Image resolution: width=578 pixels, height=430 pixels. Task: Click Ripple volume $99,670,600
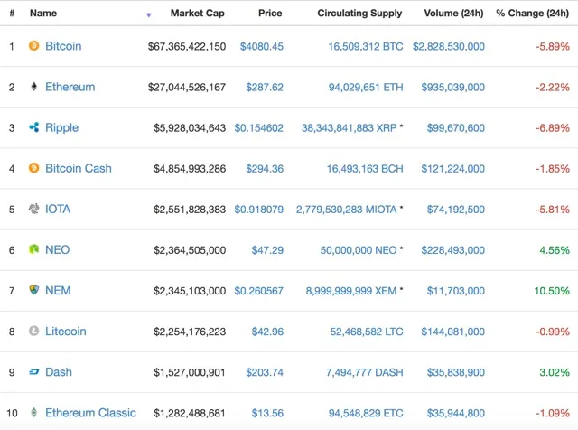point(456,128)
